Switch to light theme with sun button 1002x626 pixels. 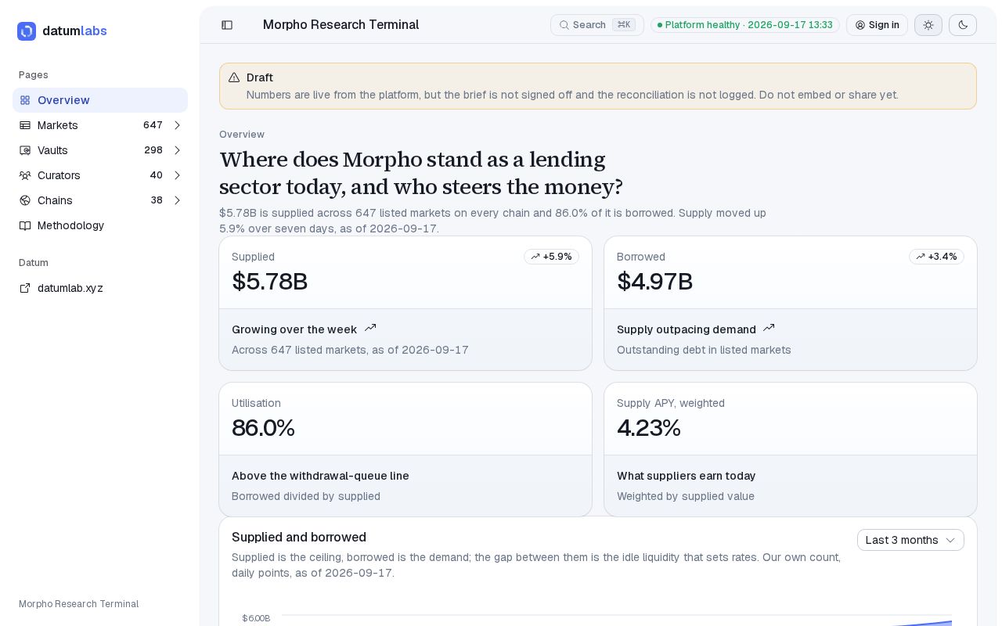(928, 25)
